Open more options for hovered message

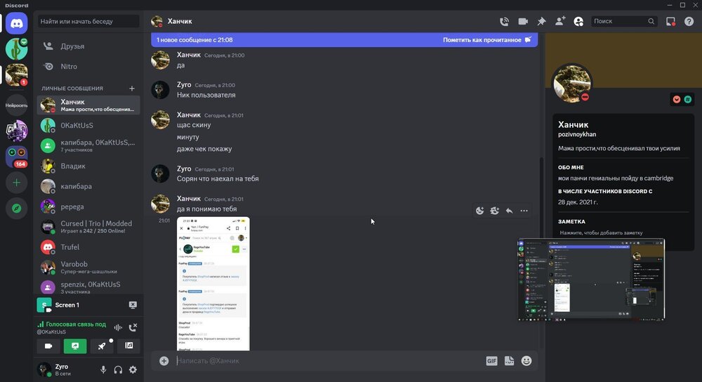524,211
